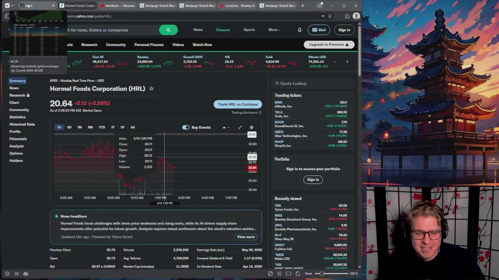Screen dimensions: 499x280
Task: Open the browser profile avatar
Action: coord(356,16)
